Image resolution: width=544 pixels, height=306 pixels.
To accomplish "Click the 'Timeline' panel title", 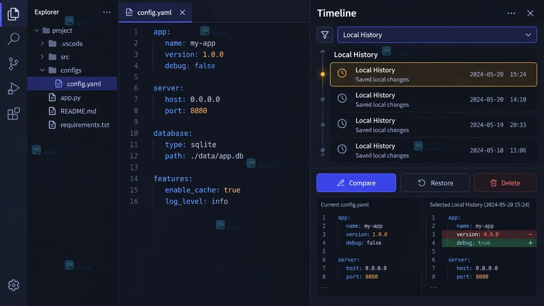I will pos(336,13).
